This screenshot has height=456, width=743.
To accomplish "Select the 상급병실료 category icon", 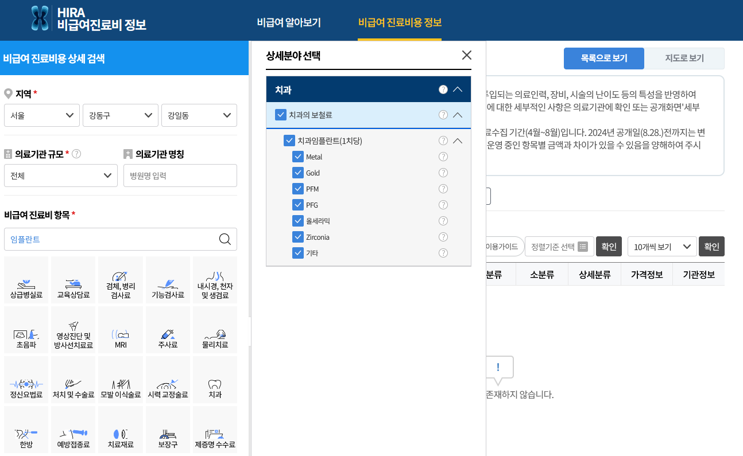I will (x=26, y=280).
